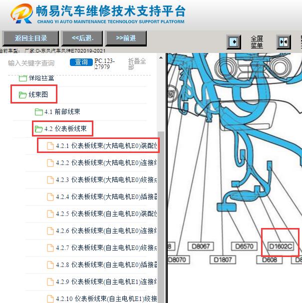Go forward with >>前进 button

coord(126,38)
